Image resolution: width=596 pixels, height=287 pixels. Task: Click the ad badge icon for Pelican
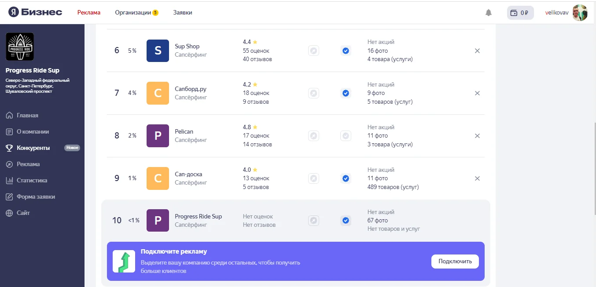point(313,136)
